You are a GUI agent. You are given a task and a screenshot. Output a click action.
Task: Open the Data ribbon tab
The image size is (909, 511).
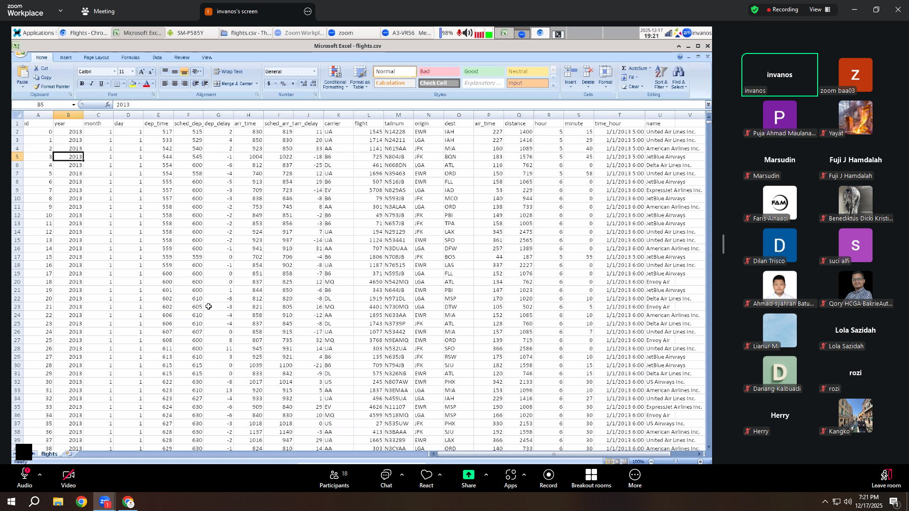pos(157,58)
